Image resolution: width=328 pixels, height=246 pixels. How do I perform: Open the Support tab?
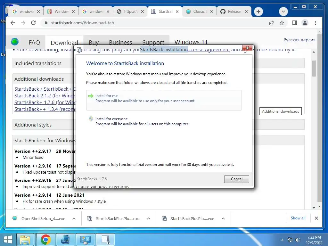pyautogui.click(x=153, y=43)
